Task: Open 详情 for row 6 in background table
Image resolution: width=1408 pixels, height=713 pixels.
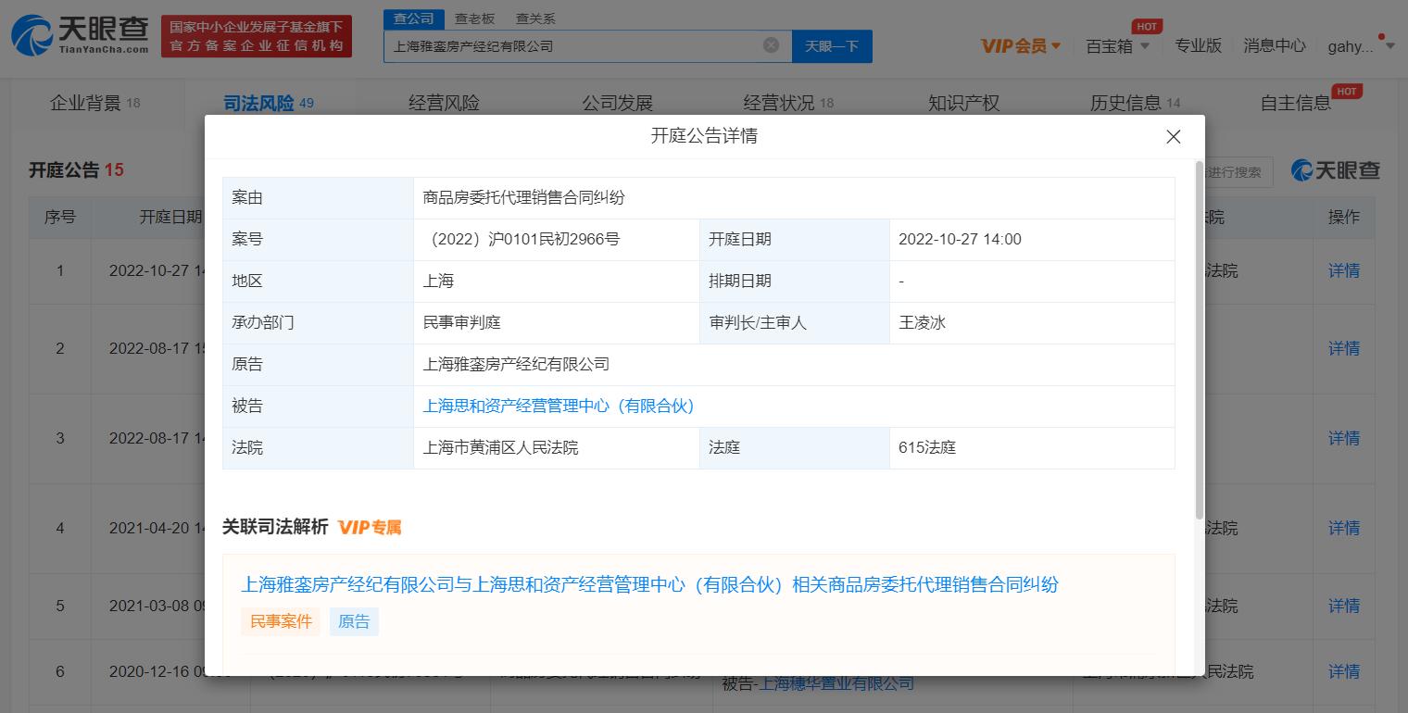Action: 1344,671
